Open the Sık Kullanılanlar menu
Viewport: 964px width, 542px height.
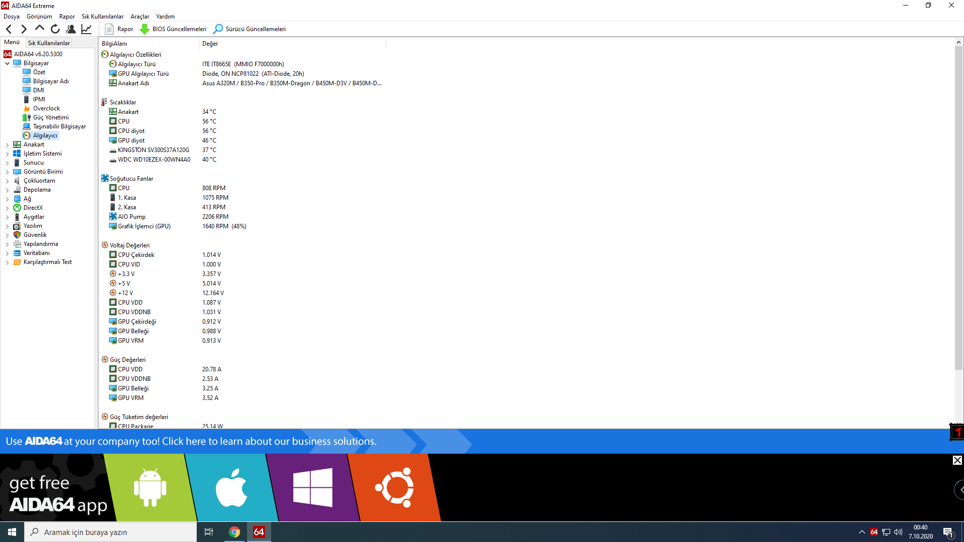(x=102, y=17)
